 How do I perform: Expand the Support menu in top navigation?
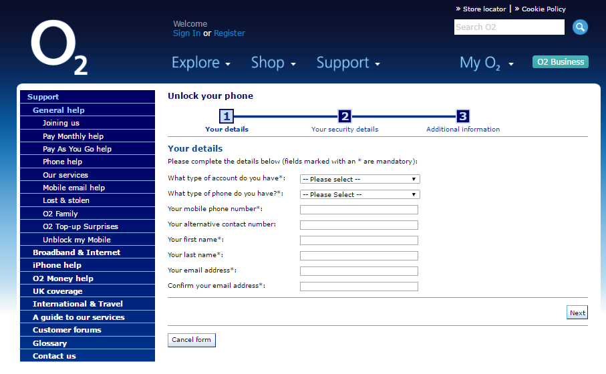click(348, 63)
